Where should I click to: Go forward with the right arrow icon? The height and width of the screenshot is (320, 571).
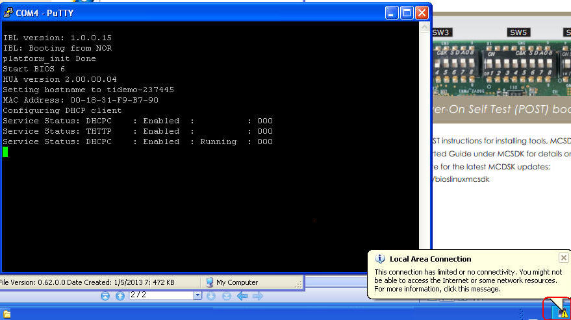pos(258,296)
